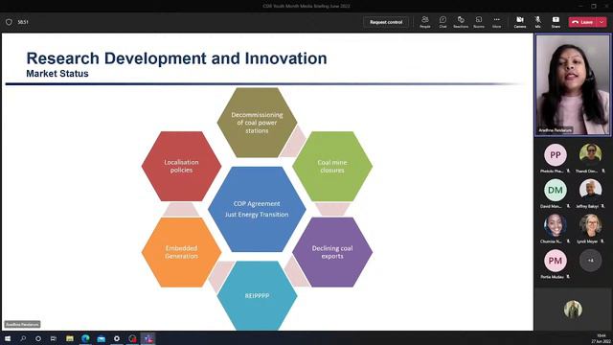
Task: Click the 'Embedded Generation' hexagon
Action: (181, 252)
